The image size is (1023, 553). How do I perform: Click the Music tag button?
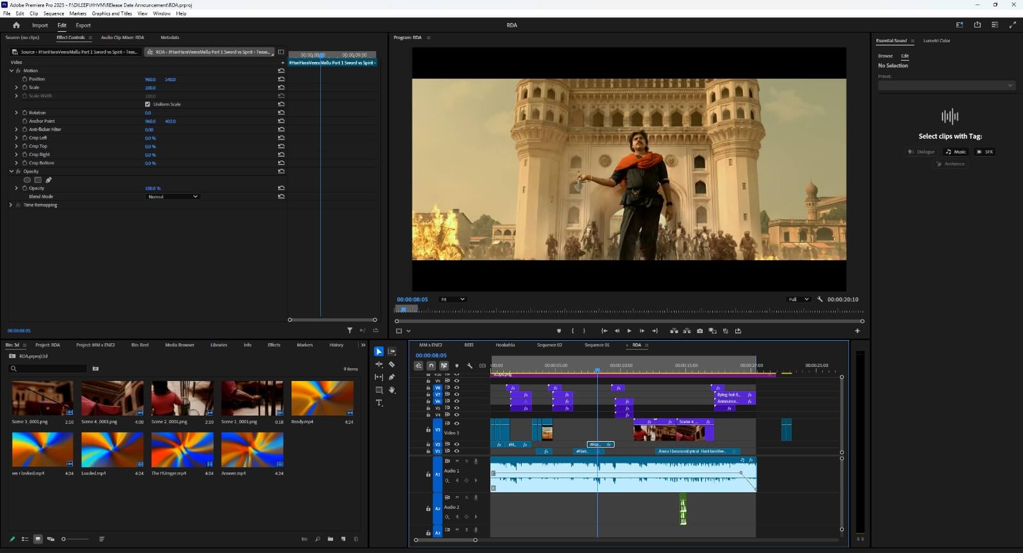click(956, 152)
